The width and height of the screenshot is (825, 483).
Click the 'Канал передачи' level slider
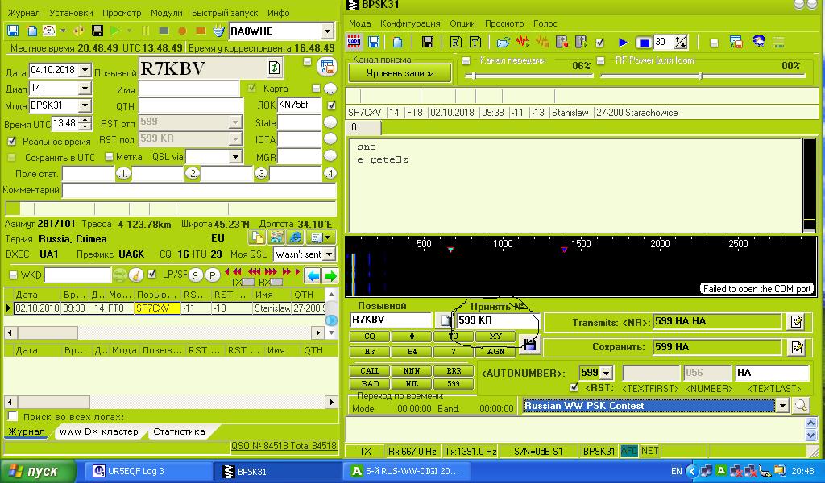click(x=471, y=76)
